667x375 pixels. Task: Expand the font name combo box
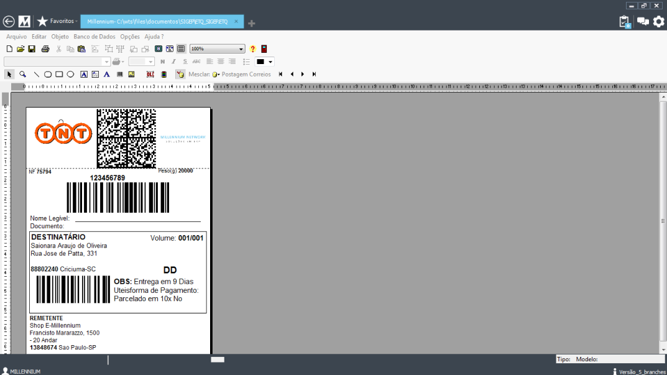pyautogui.click(x=107, y=62)
